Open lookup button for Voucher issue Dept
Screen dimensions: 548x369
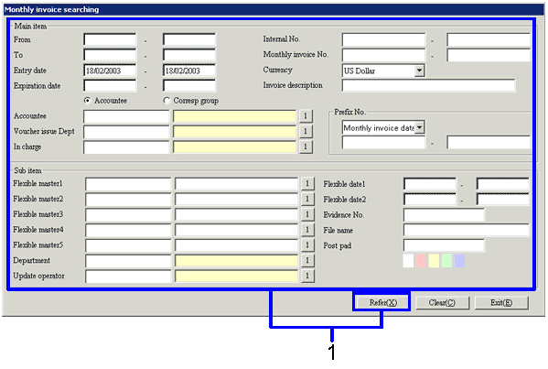tap(306, 131)
